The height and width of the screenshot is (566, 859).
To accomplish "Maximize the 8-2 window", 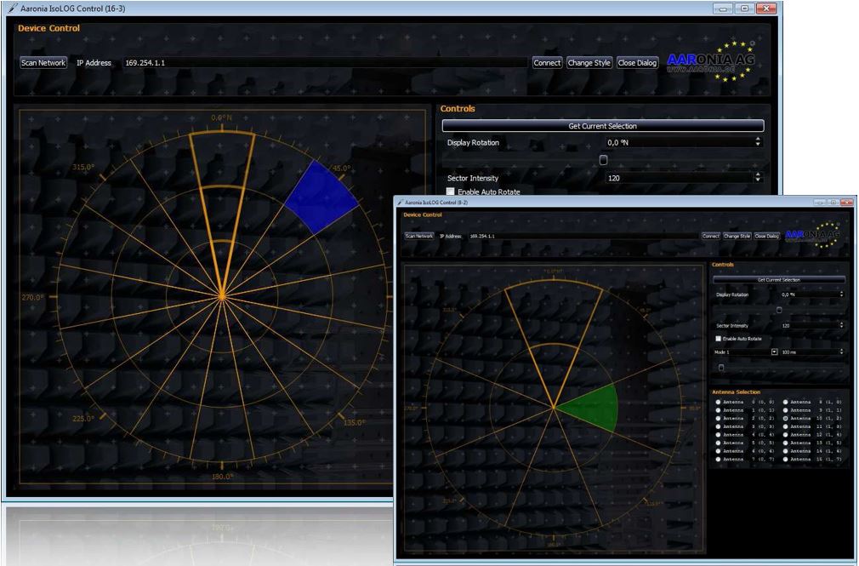I will [833, 203].
